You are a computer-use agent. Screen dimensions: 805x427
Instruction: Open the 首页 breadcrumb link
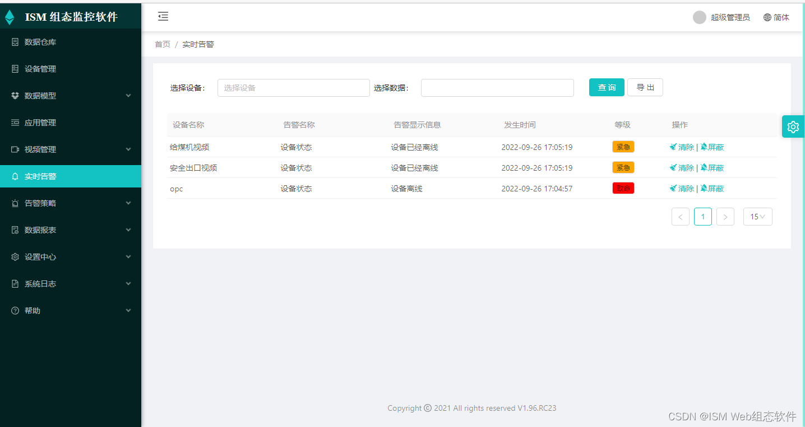click(x=162, y=44)
